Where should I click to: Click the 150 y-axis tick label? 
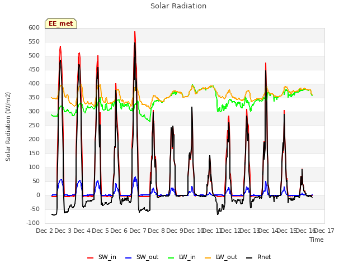tap(34, 153)
